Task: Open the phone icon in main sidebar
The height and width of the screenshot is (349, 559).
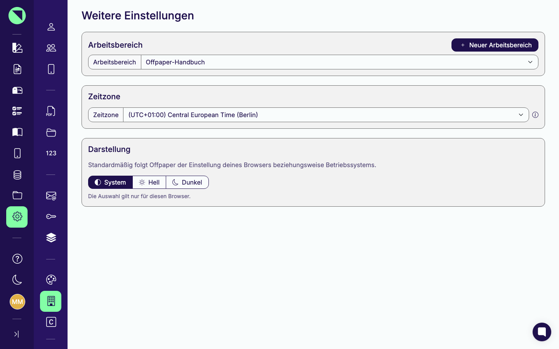Action: pyautogui.click(x=17, y=153)
